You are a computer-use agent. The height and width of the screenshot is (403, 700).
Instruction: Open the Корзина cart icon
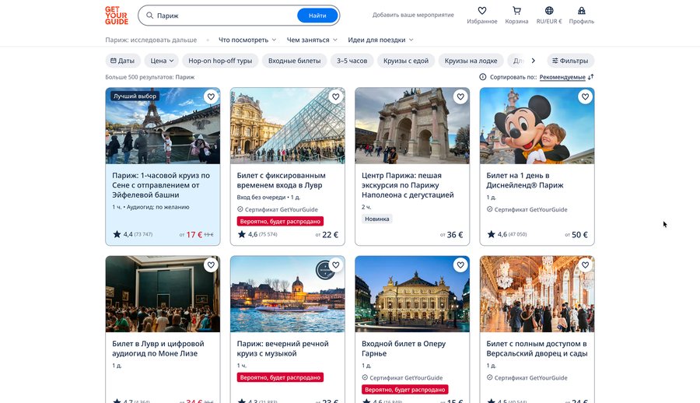click(x=516, y=11)
